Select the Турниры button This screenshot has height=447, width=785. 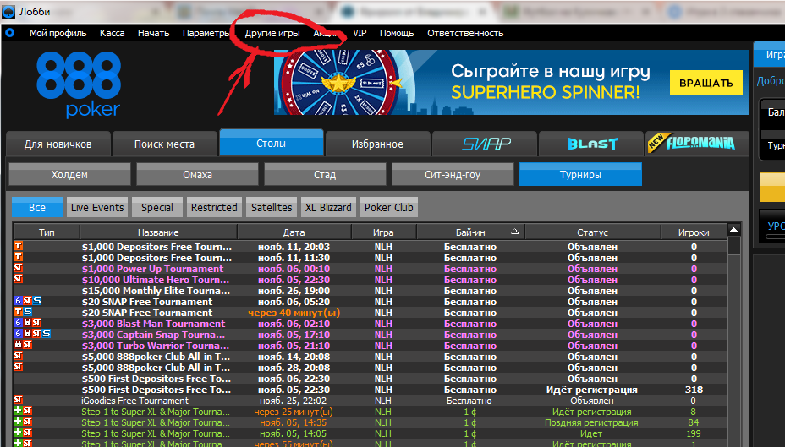pos(580,175)
